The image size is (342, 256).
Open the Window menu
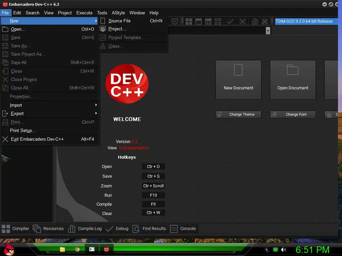pos(137,13)
